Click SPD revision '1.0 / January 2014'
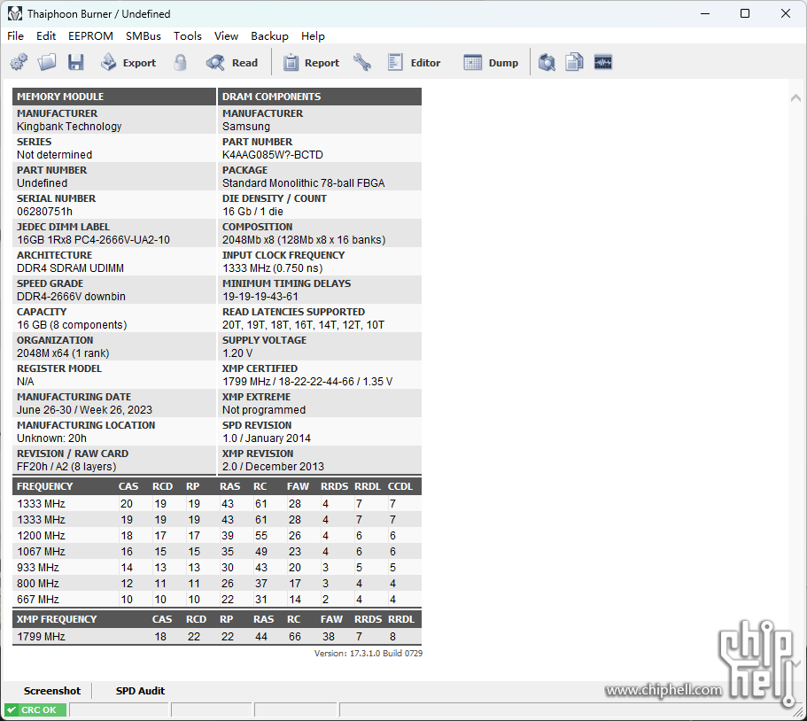Viewport: 807px width, 721px height. click(267, 438)
